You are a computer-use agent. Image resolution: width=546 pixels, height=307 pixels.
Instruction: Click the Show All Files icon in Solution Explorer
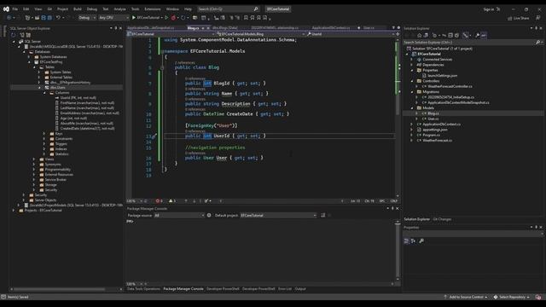[x=457, y=35]
